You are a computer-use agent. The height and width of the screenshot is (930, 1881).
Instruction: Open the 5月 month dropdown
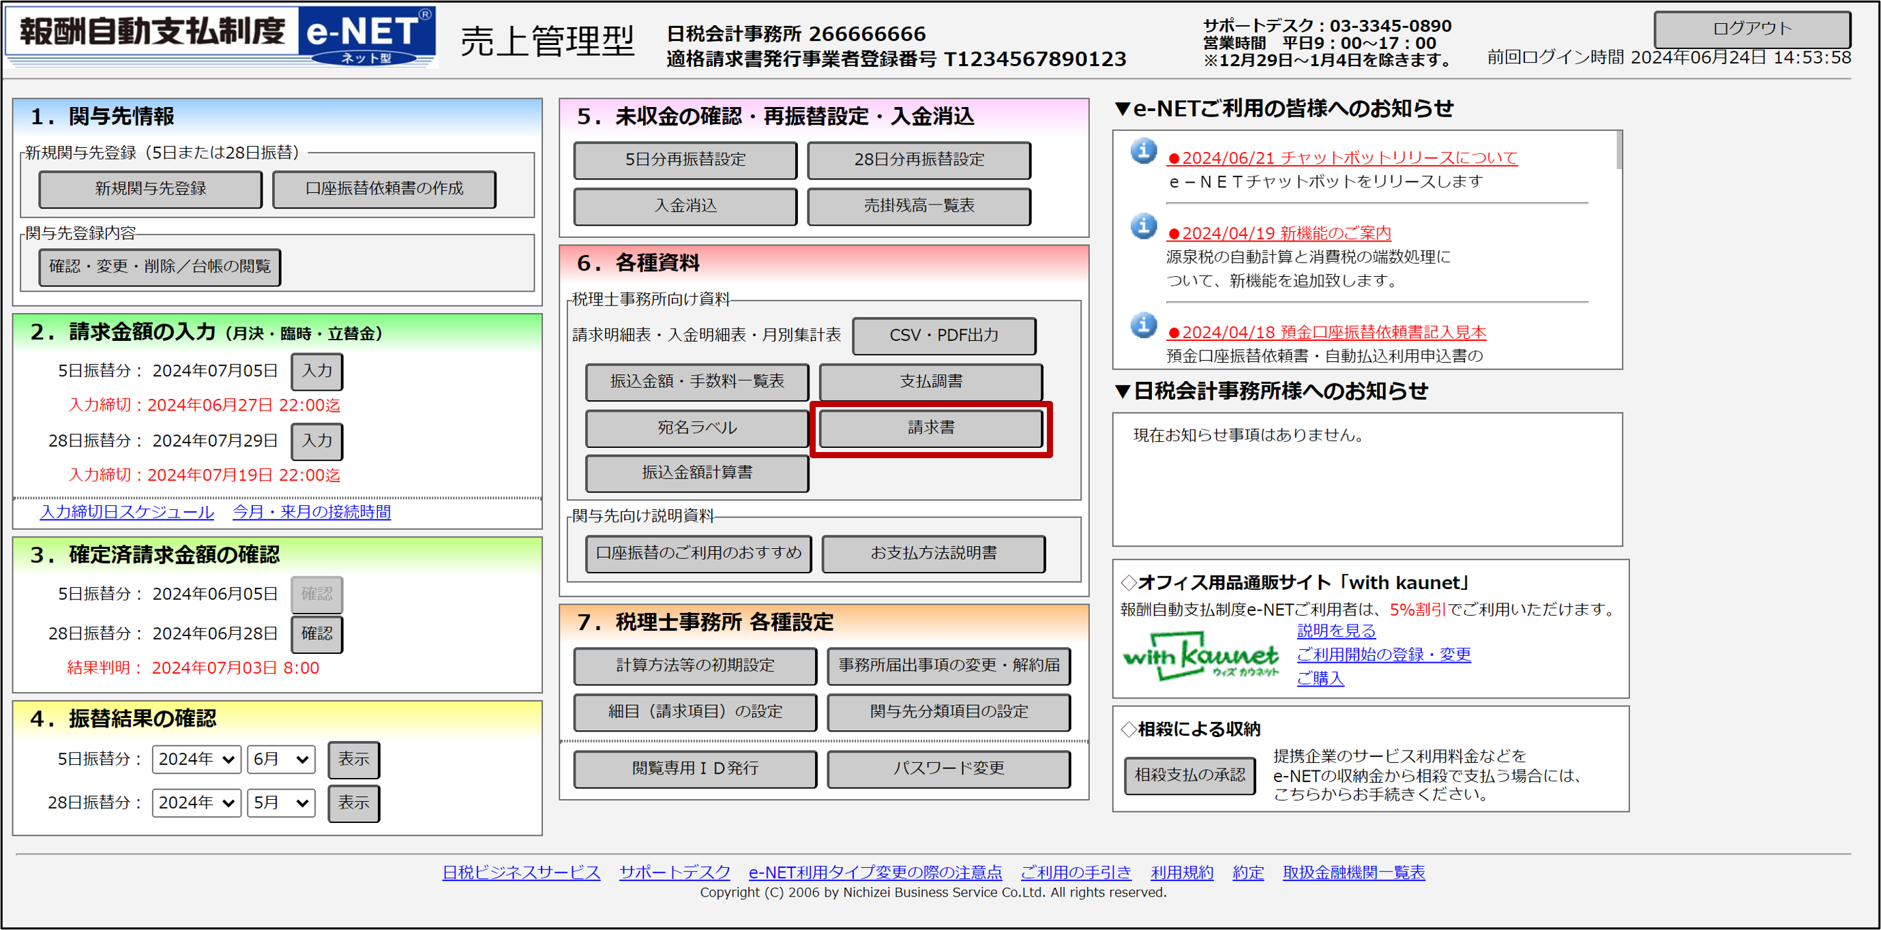280,803
